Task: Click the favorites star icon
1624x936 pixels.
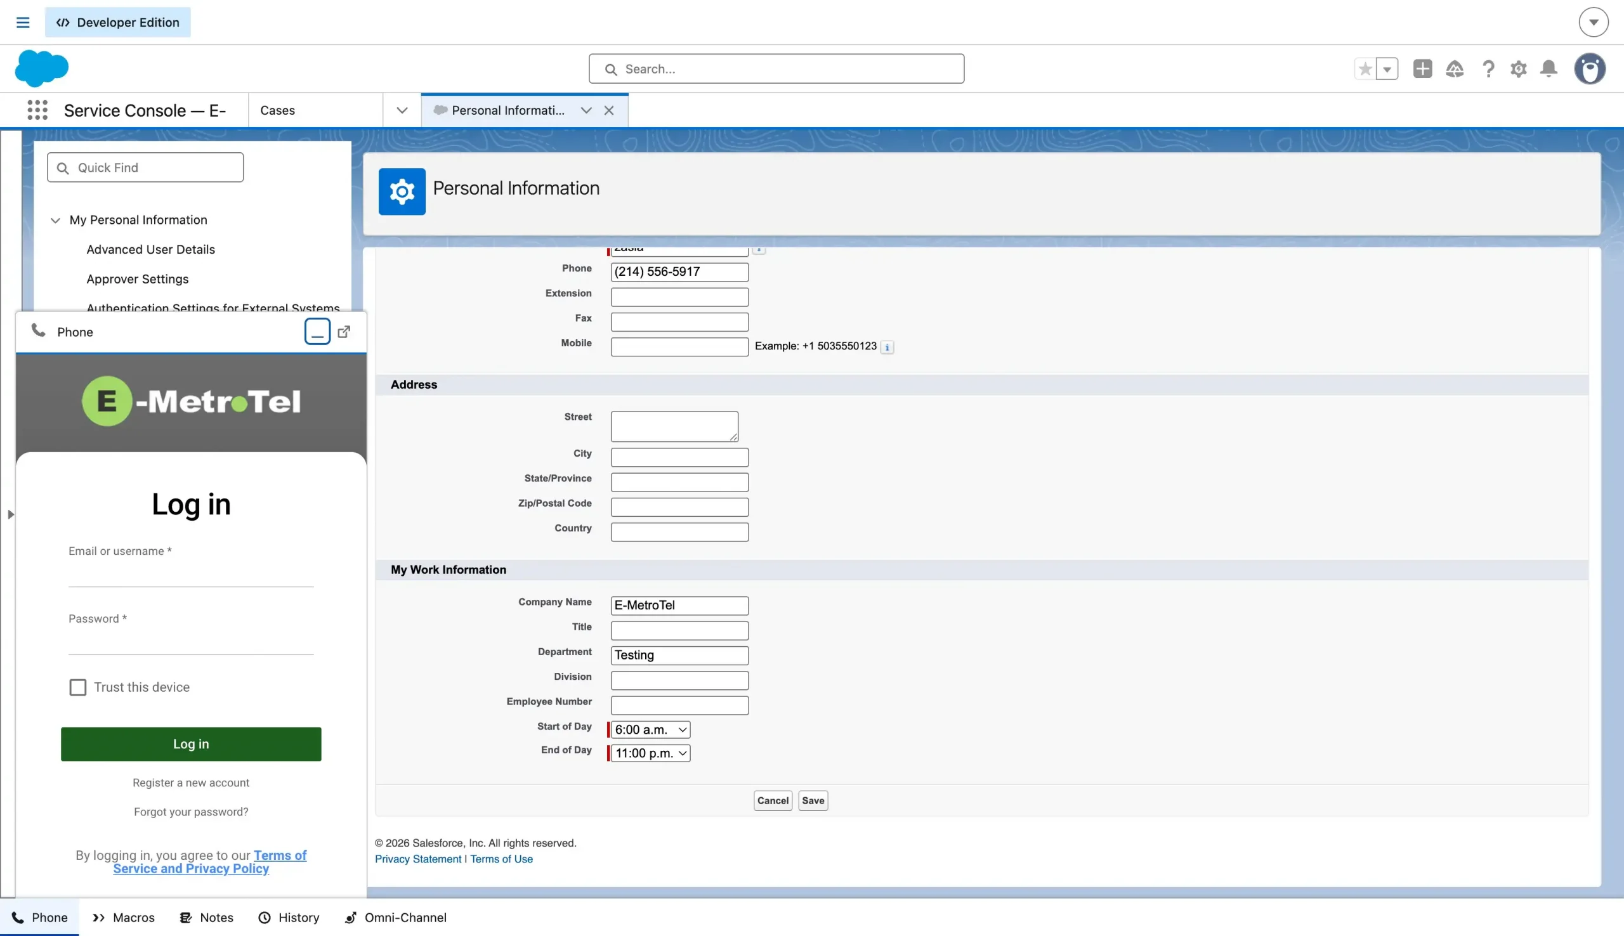Action: coord(1365,68)
